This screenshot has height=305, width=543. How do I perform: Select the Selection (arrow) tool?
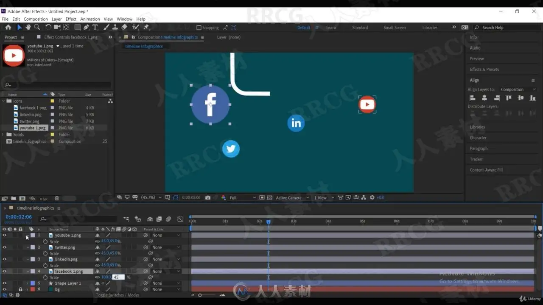click(19, 27)
